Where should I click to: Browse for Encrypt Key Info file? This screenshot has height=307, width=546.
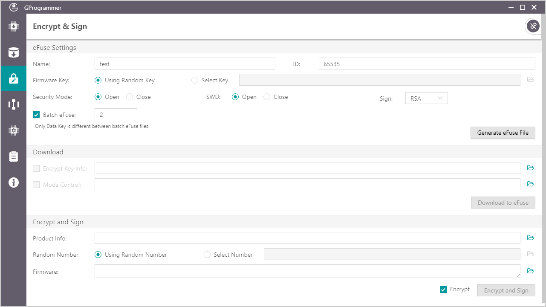[530, 168]
